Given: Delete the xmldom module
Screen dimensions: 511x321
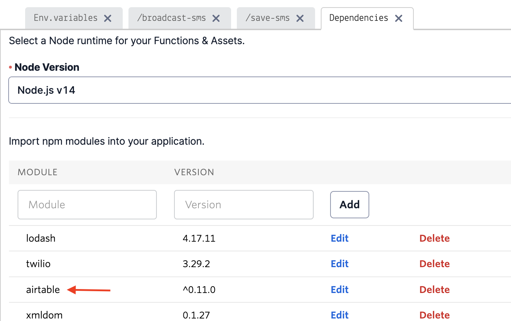Looking at the screenshot, I should pyautogui.click(x=434, y=315).
